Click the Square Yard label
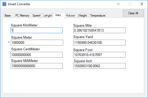Screen dimensions: 148x98 pyautogui.click(x=83, y=37)
